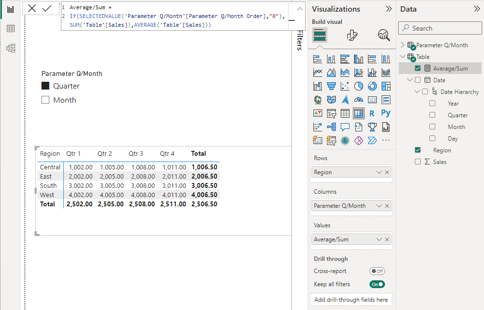Uncheck the Region field in Data pane
This screenshot has width=484, height=310.
pyautogui.click(x=418, y=150)
